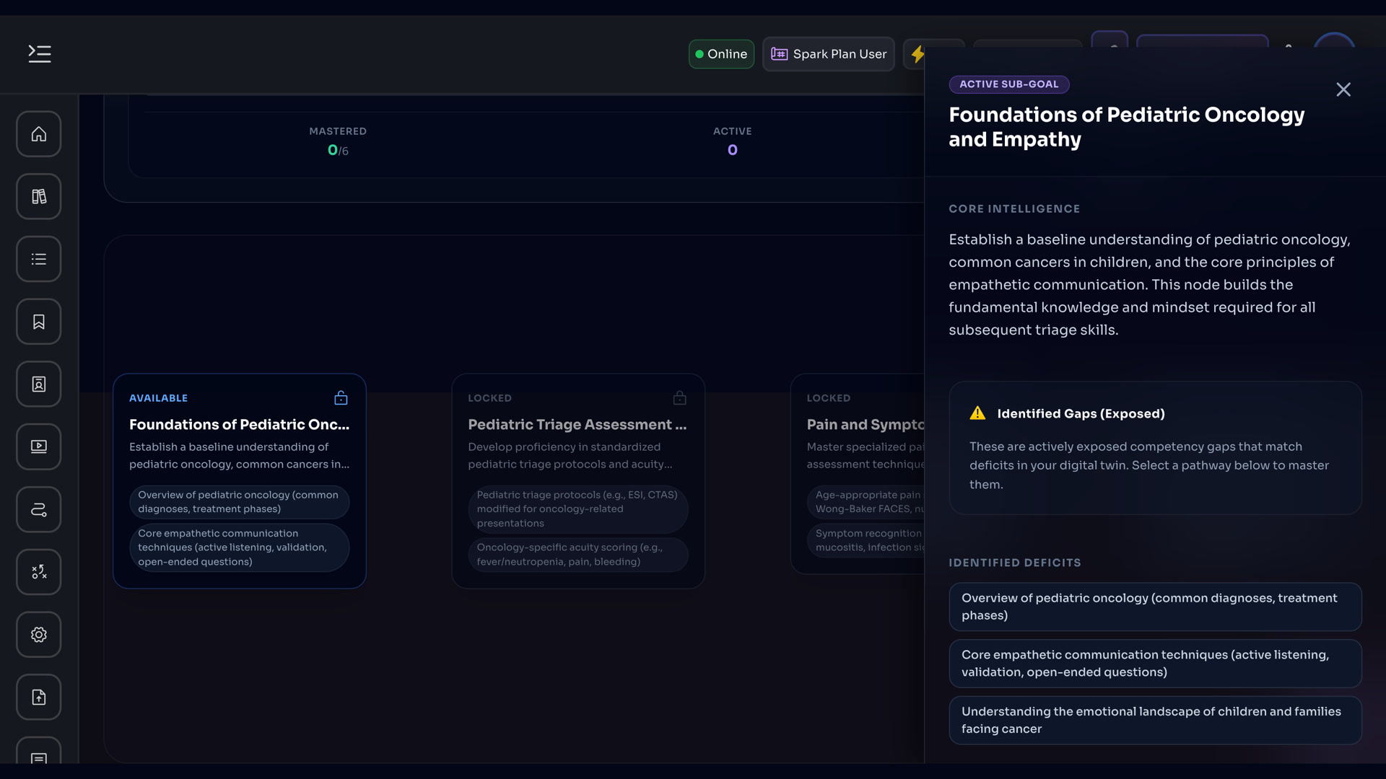Click the 'Pediatric triage protocols' tag
1386x779 pixels.
pyautogui.click(x=578, y=509)
